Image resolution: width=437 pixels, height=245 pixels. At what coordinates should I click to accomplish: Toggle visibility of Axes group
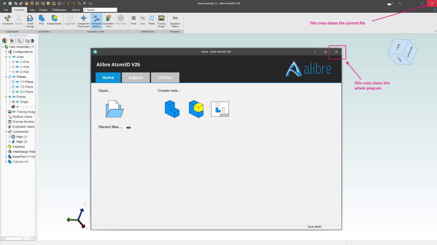(14, 57)
